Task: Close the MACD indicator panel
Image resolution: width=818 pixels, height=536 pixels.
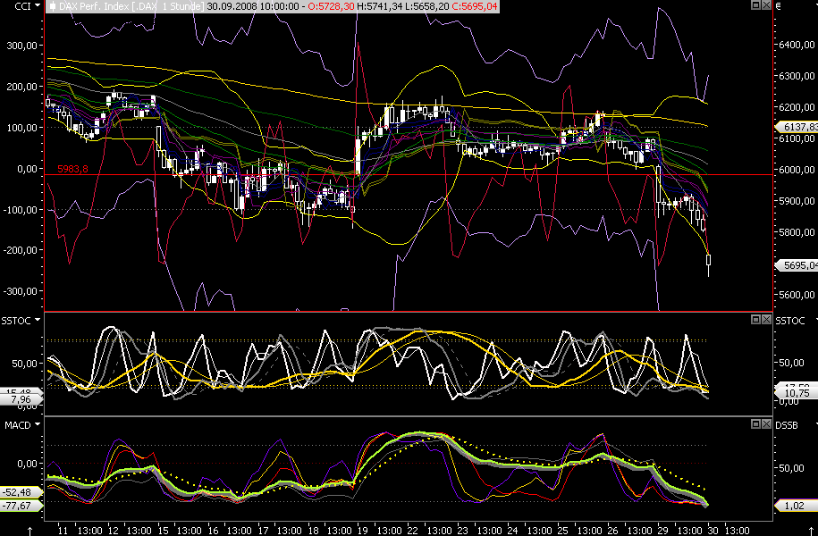Action: click(766, 424)
